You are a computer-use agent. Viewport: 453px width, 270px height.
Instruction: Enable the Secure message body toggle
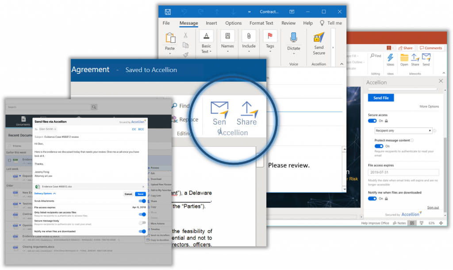pyautogui.click(x=142, y=223)
